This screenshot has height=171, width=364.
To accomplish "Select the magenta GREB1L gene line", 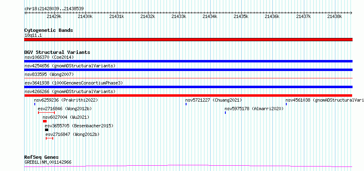I will pos(188,166).
